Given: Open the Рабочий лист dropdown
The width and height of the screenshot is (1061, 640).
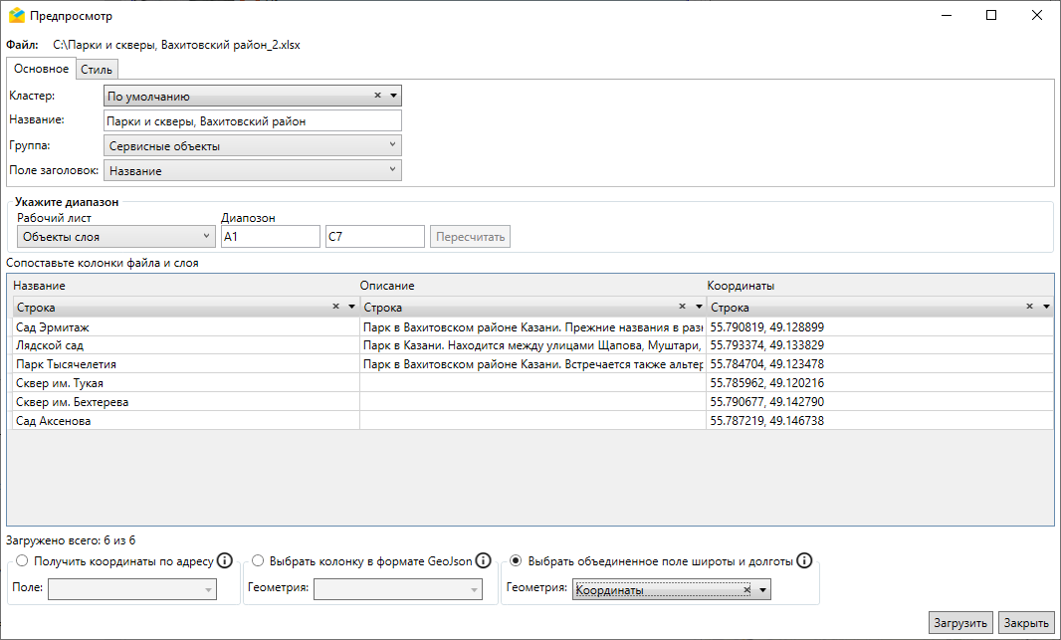Looking at the screenshot, I should (115, 237).
